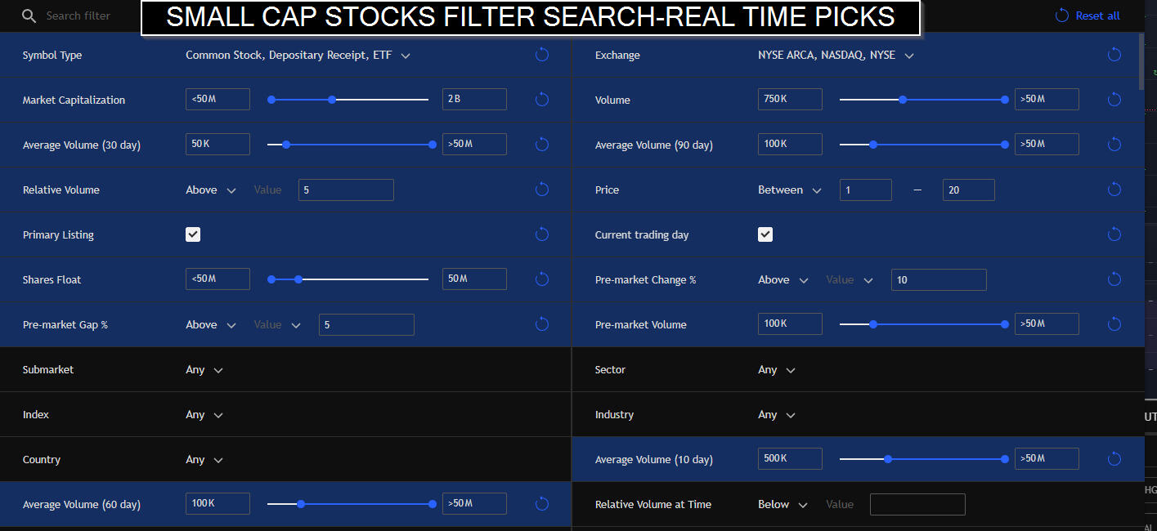Click the Reset all button
This screenshot has width=1157, height=531.
1087,16
